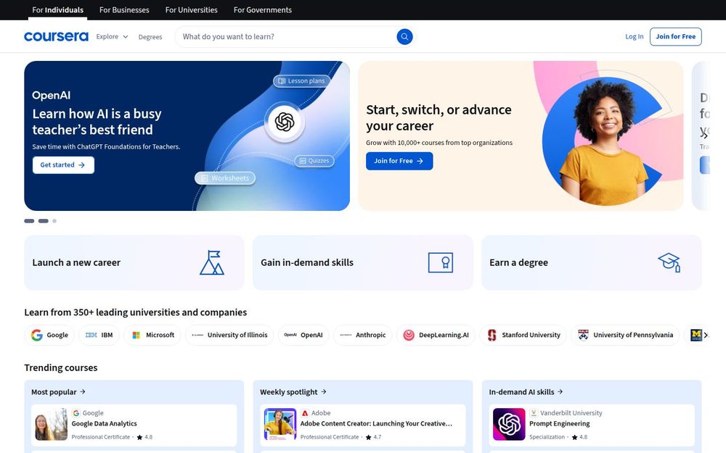The width and height of the screenshot is (726, 453).
Task: Open Gain in-demand skills card
Action: coord(362,262)
